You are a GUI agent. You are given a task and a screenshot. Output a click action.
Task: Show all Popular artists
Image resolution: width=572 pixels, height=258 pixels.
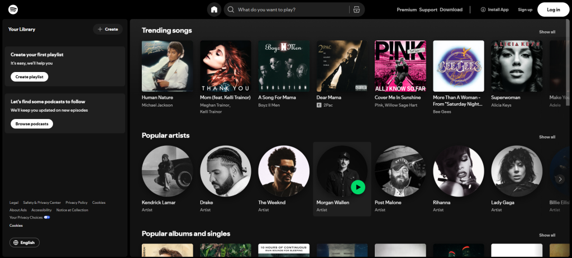547,137
